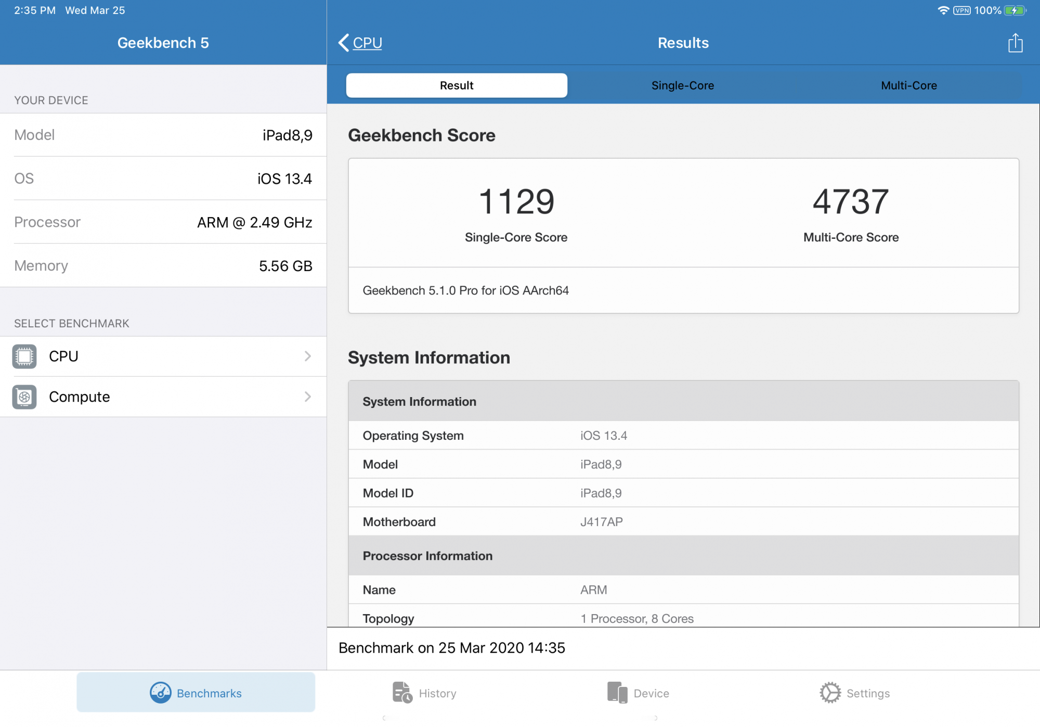This screenshot has width=1040, height=727.
Task: Tap the 1129 single-core score
Action: click(x=516, y=202)
